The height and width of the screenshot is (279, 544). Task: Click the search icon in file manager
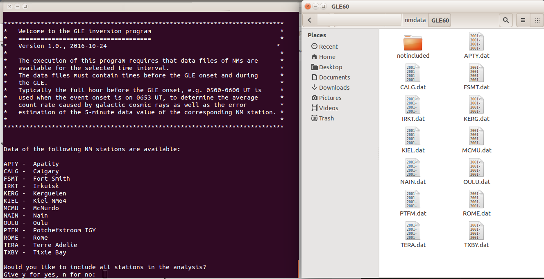coord(506,20)
